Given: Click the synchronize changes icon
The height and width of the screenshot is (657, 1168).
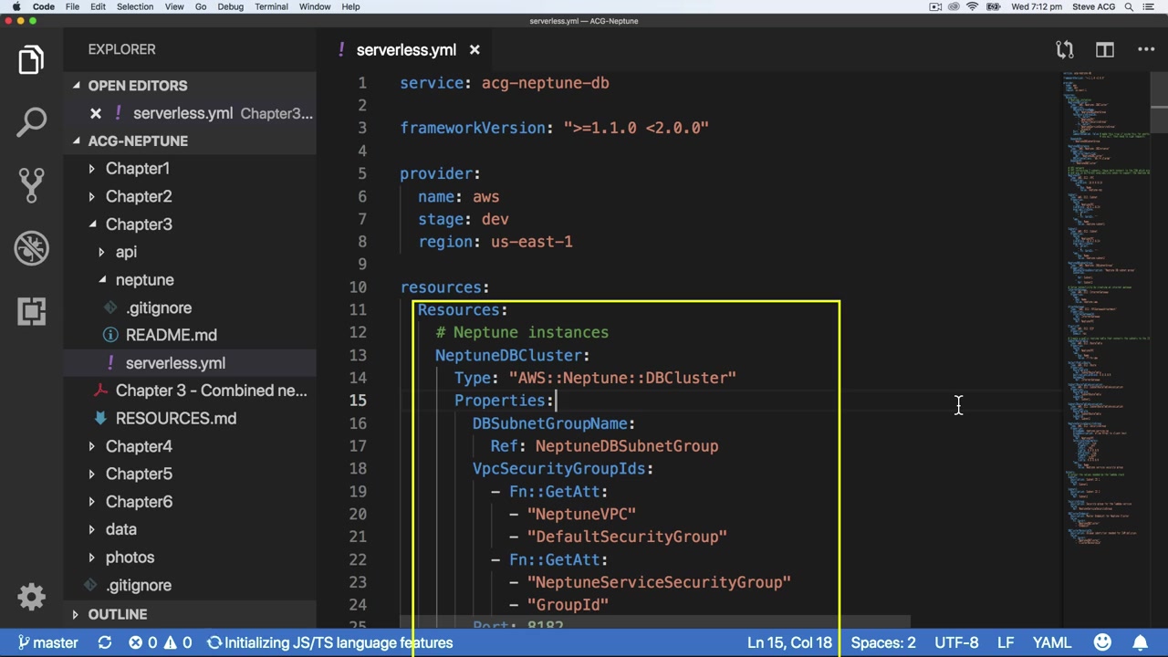Looking at the screenshot, I should coord(105,642).
